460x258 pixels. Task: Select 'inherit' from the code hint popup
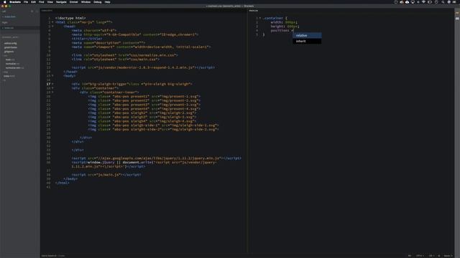307,42
